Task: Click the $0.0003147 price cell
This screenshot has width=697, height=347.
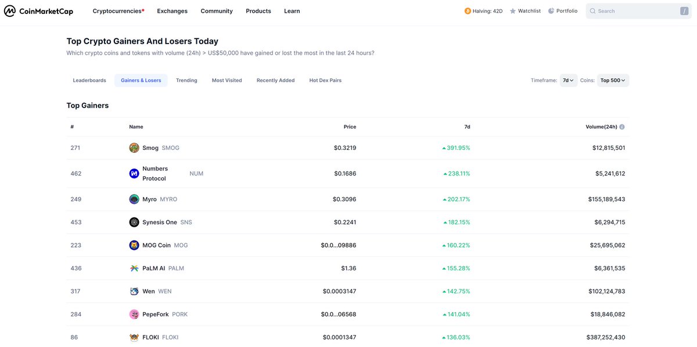Action: pos(340,291)
